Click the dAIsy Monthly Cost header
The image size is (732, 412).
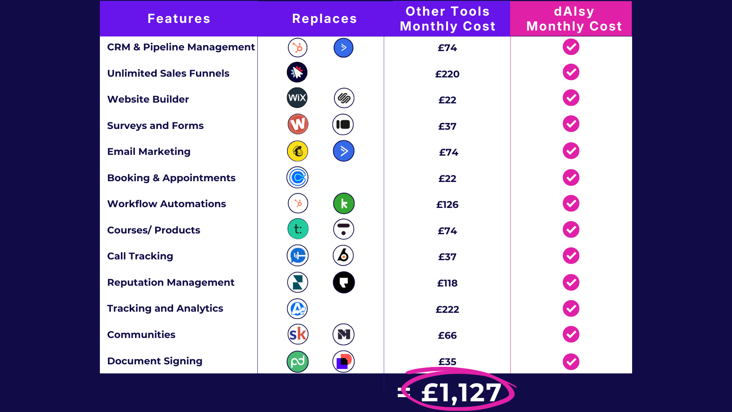coord(574,19)
